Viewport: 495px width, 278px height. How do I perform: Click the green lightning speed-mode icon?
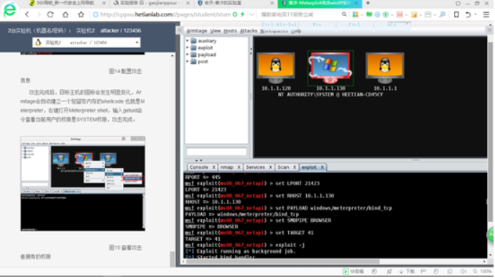pos(242,14)
